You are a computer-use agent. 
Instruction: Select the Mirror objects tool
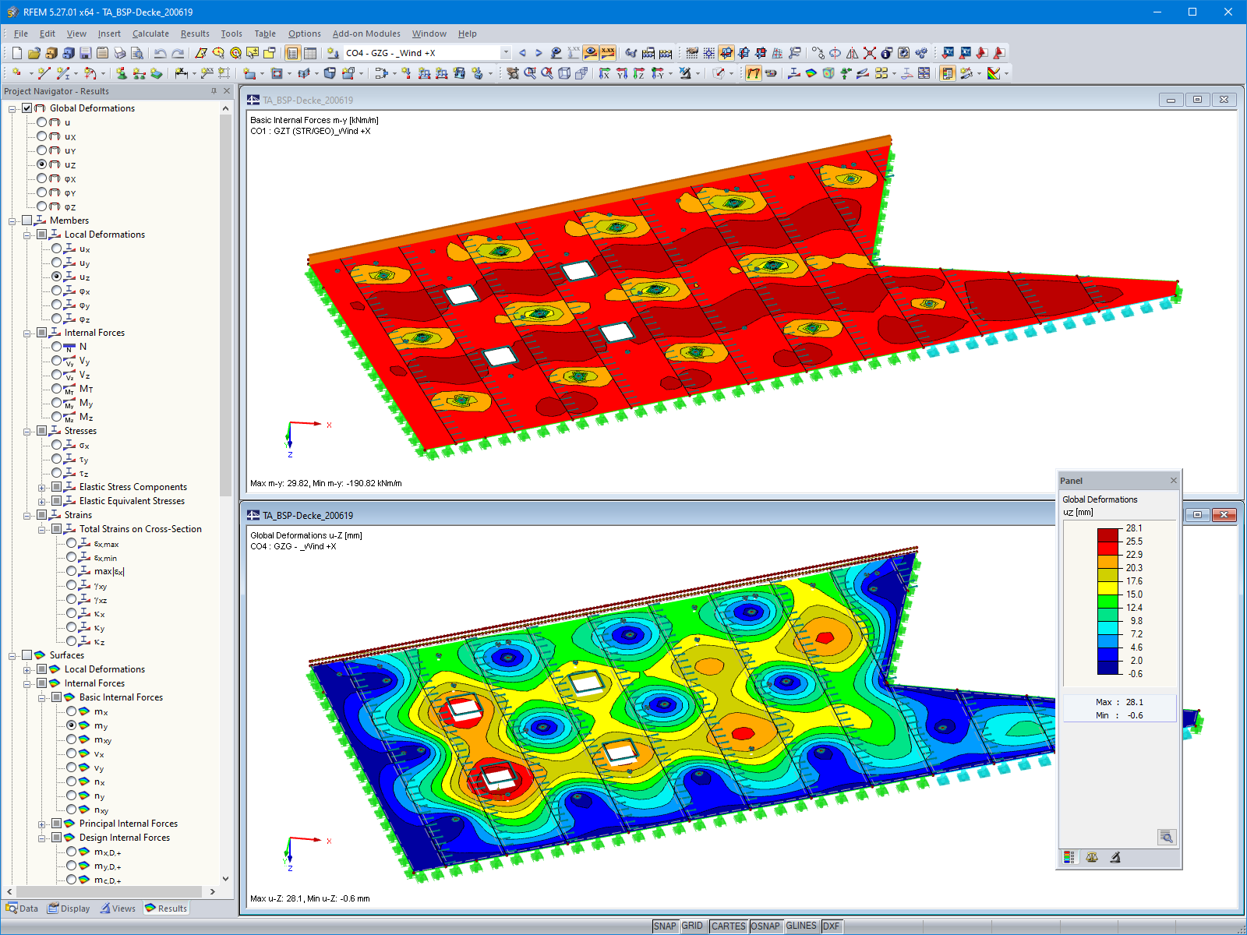pos(851,53)
